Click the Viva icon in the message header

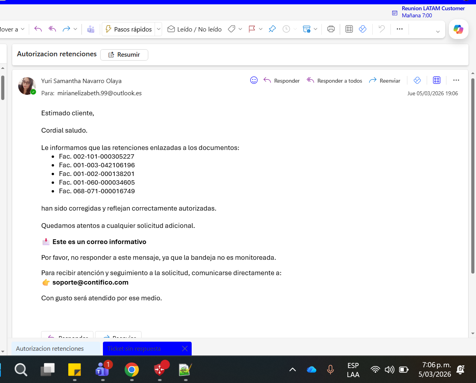417,80
